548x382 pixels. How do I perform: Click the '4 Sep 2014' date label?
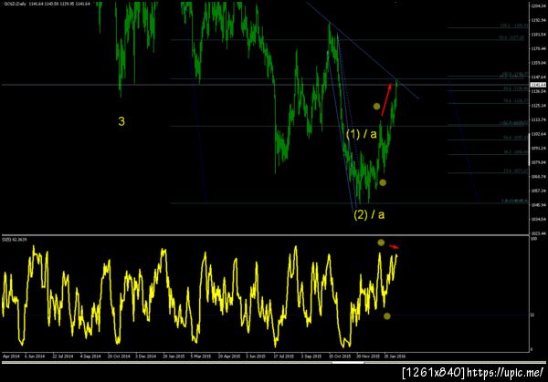point(90,356)
